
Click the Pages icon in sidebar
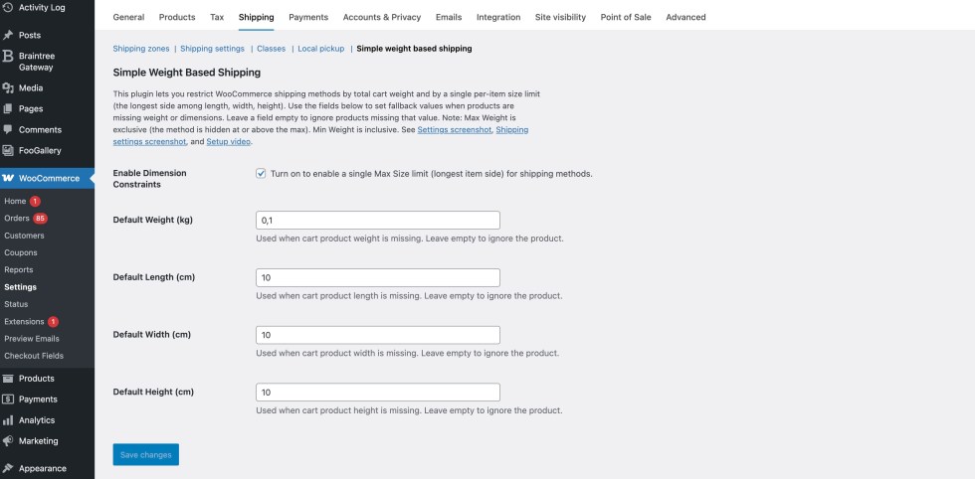8,108
